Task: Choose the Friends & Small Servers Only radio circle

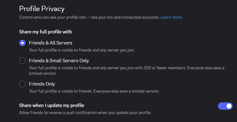Action: click(22, 61)
